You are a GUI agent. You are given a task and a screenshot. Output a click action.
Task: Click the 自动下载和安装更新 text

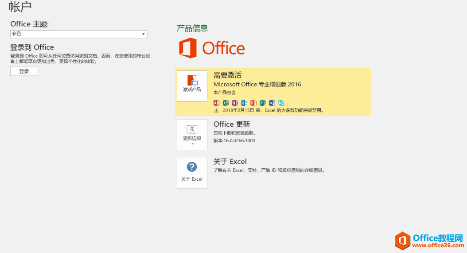tap(234, 133)
